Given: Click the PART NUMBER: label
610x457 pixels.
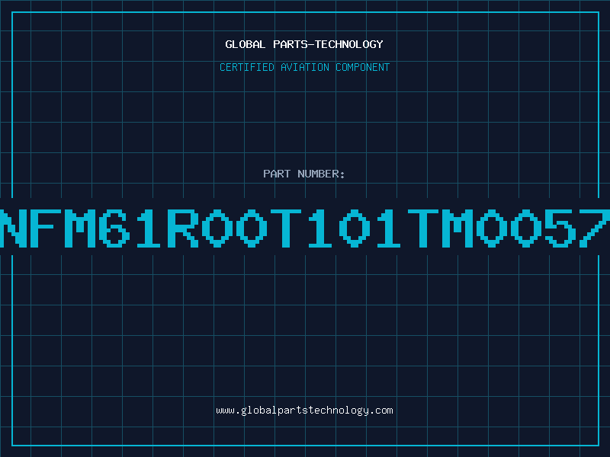Looking at the screenshot, I should click(x=303, y=174).
